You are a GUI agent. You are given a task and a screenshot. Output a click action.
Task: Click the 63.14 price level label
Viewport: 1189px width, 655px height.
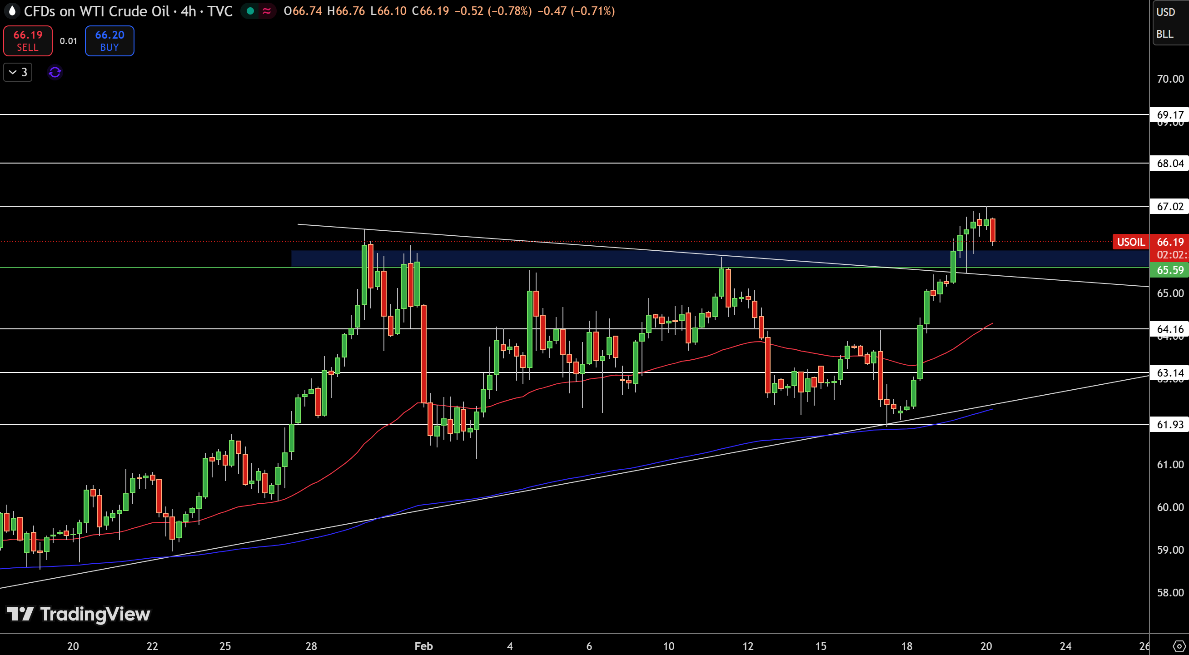(1169, 372)
